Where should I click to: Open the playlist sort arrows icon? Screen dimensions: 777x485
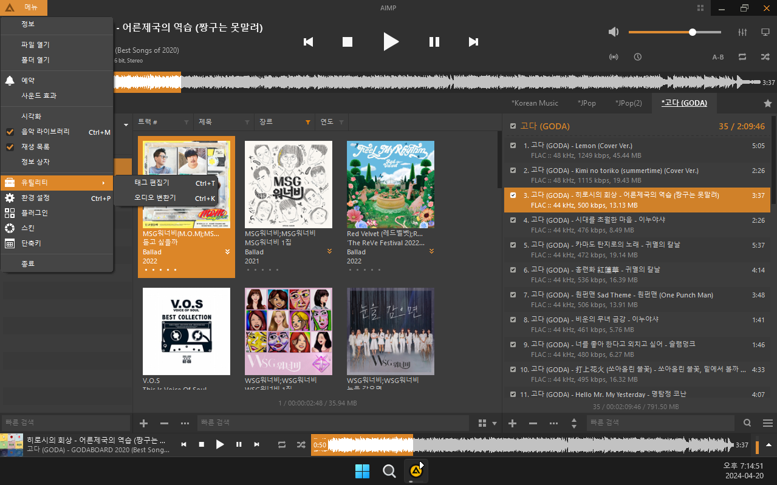coord(574,423)
